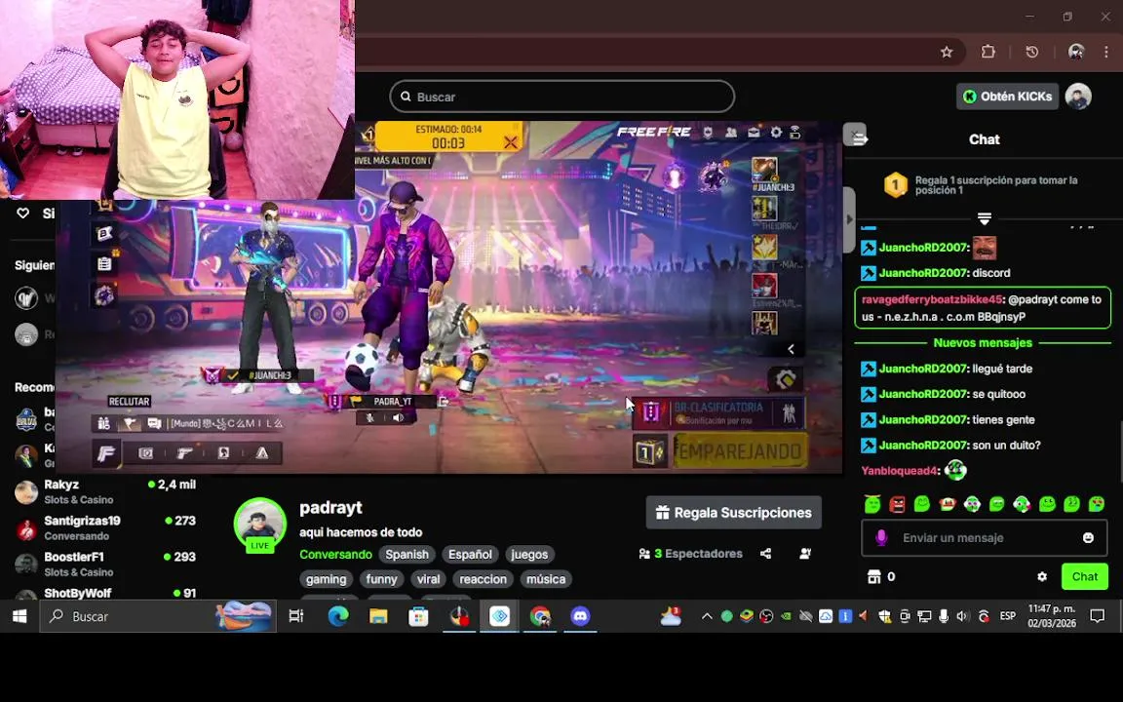Viewport: 1123px width, 702px height.
Task: Select the #JUANCHI:3 teammate portrait
Action: click(764, 170)
